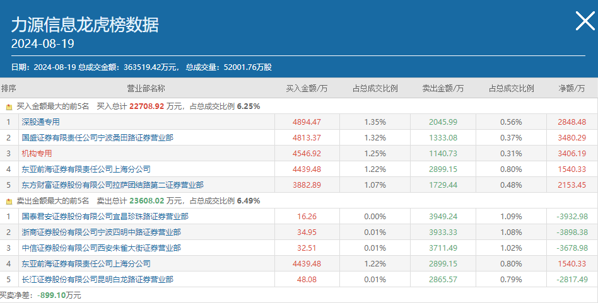Select sell amount 3949.24

pyautogui.click(x=443, y=216)
